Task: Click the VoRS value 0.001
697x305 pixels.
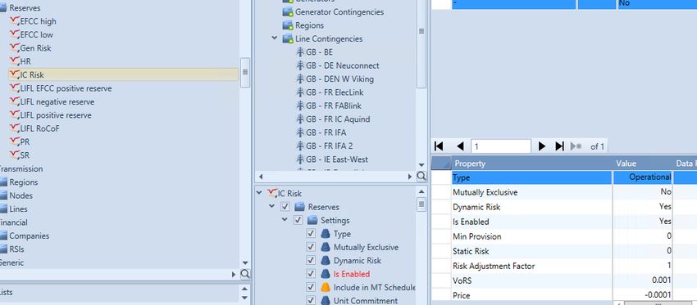Action: [x=661, y=280]
